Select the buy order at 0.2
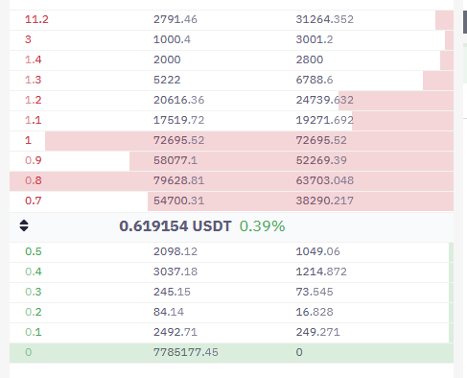 tap(231, 313)
